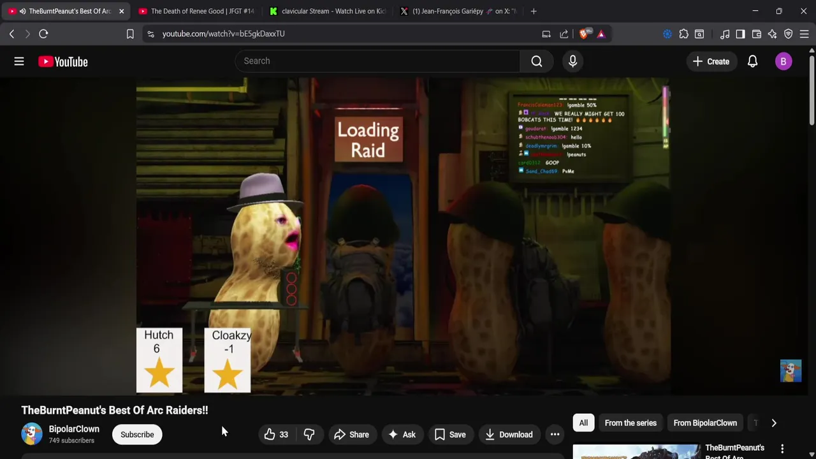
Task: Click the '749 subscribers' text
Action: point(71,441)
